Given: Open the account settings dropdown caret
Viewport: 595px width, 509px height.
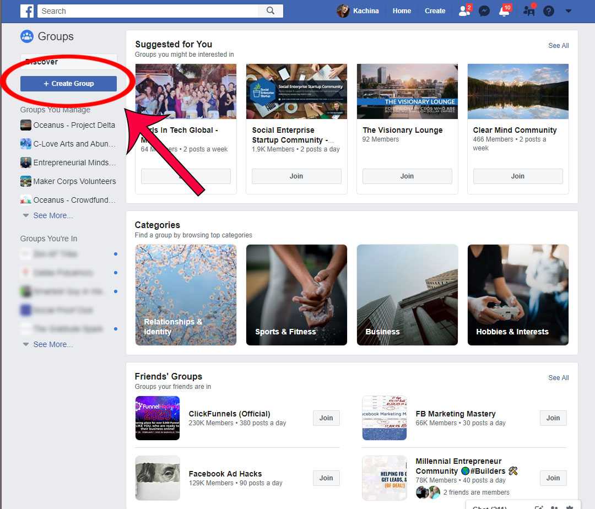Looking at the screenshot, I should click(x=569, y=10).
